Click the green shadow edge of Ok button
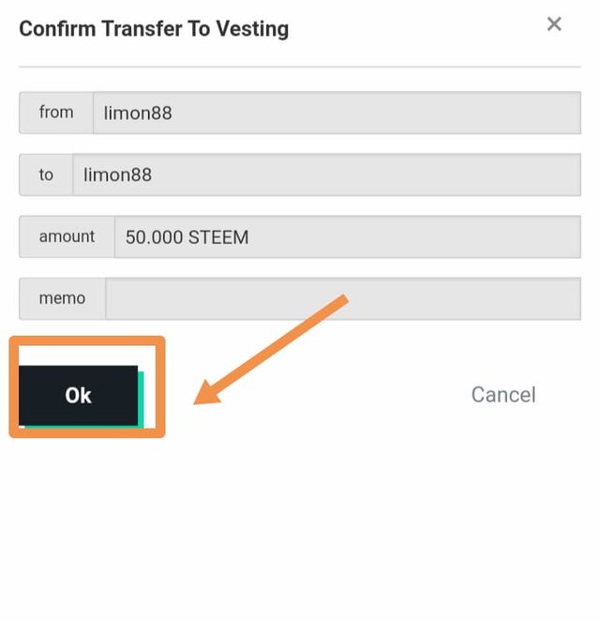 [141, 400]
